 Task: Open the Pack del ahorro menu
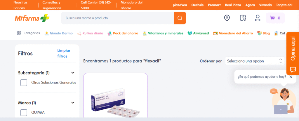(123, 33)
